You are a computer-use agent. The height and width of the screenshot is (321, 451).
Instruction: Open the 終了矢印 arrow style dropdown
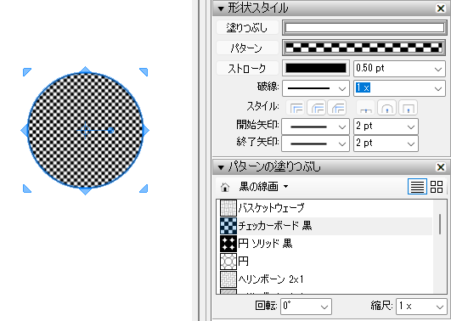click(x=315, y=144)
